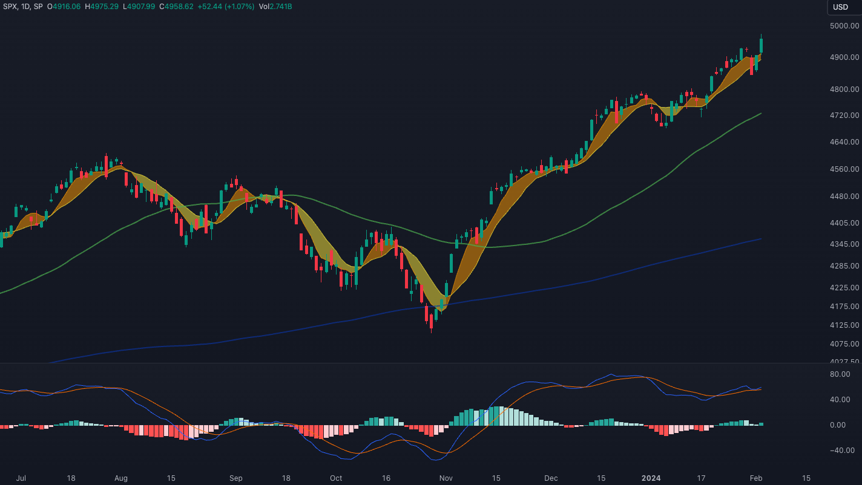Click the SPX symbol name in legend
This screenshot has height=485, width=862.
coord(10,7)
